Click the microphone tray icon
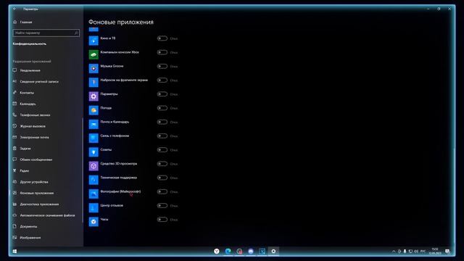 pyautogui.click(x=405, y=252)
